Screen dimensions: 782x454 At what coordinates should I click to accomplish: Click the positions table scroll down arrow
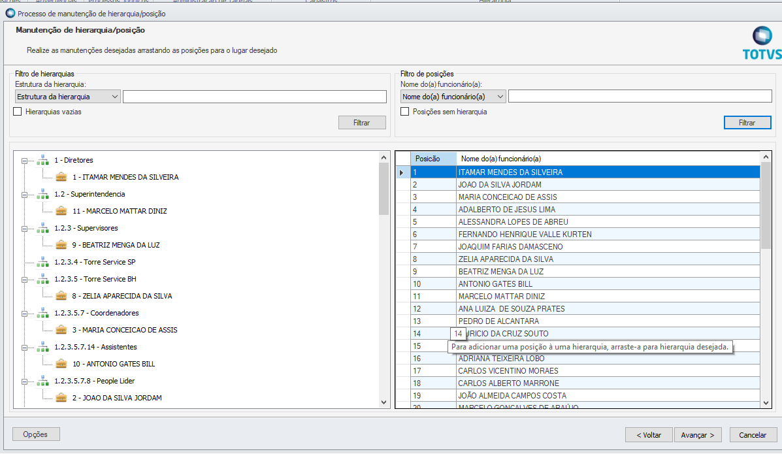766,403
